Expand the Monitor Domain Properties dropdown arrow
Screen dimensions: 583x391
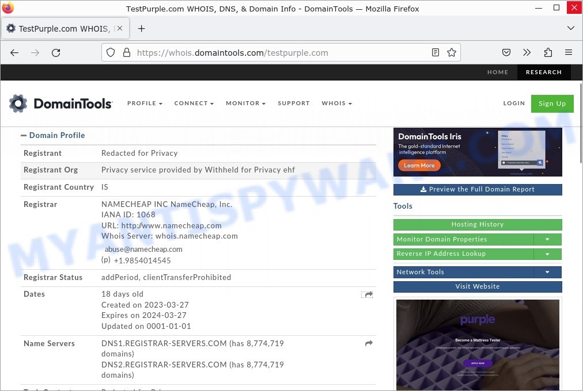[x=547, y=240]
